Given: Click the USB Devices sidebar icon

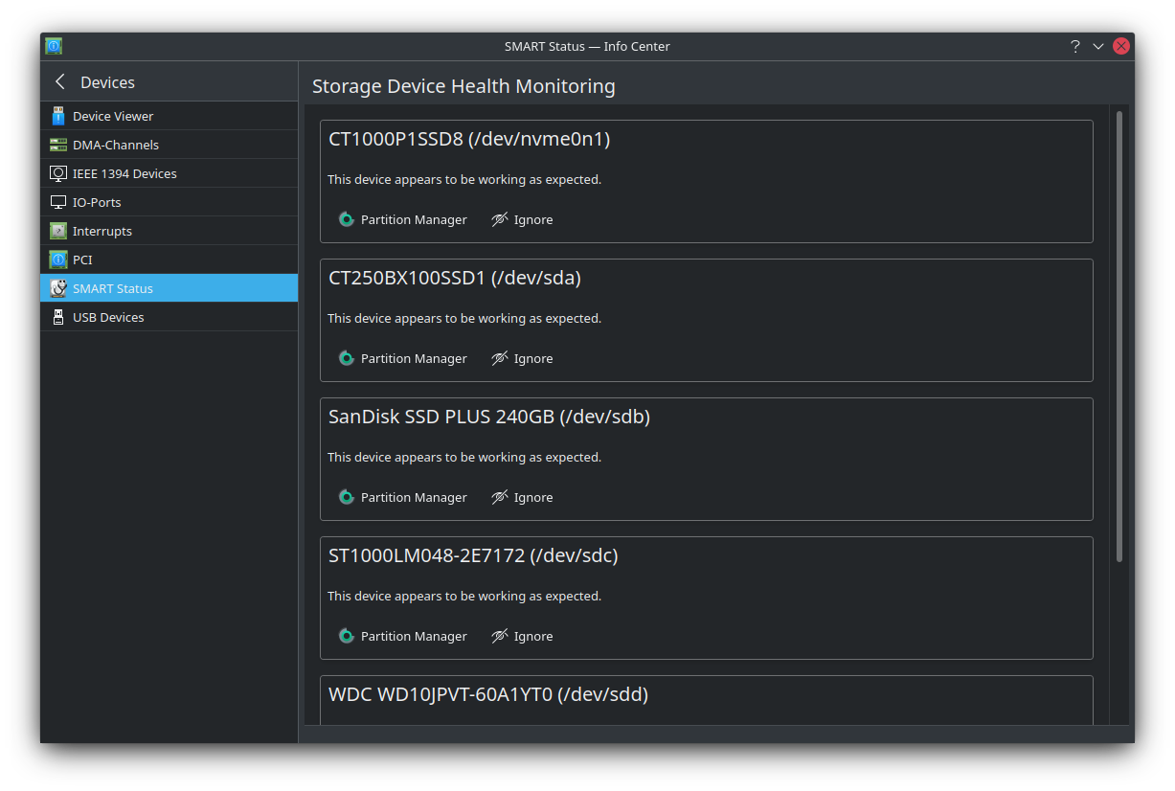Looking at the screenshot, I should [58, 317].
